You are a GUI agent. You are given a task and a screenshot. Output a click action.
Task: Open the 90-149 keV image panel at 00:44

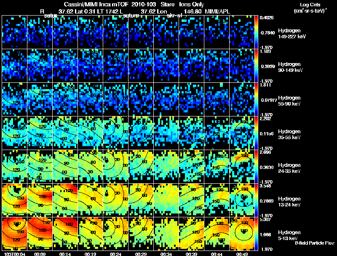point(217,66)
